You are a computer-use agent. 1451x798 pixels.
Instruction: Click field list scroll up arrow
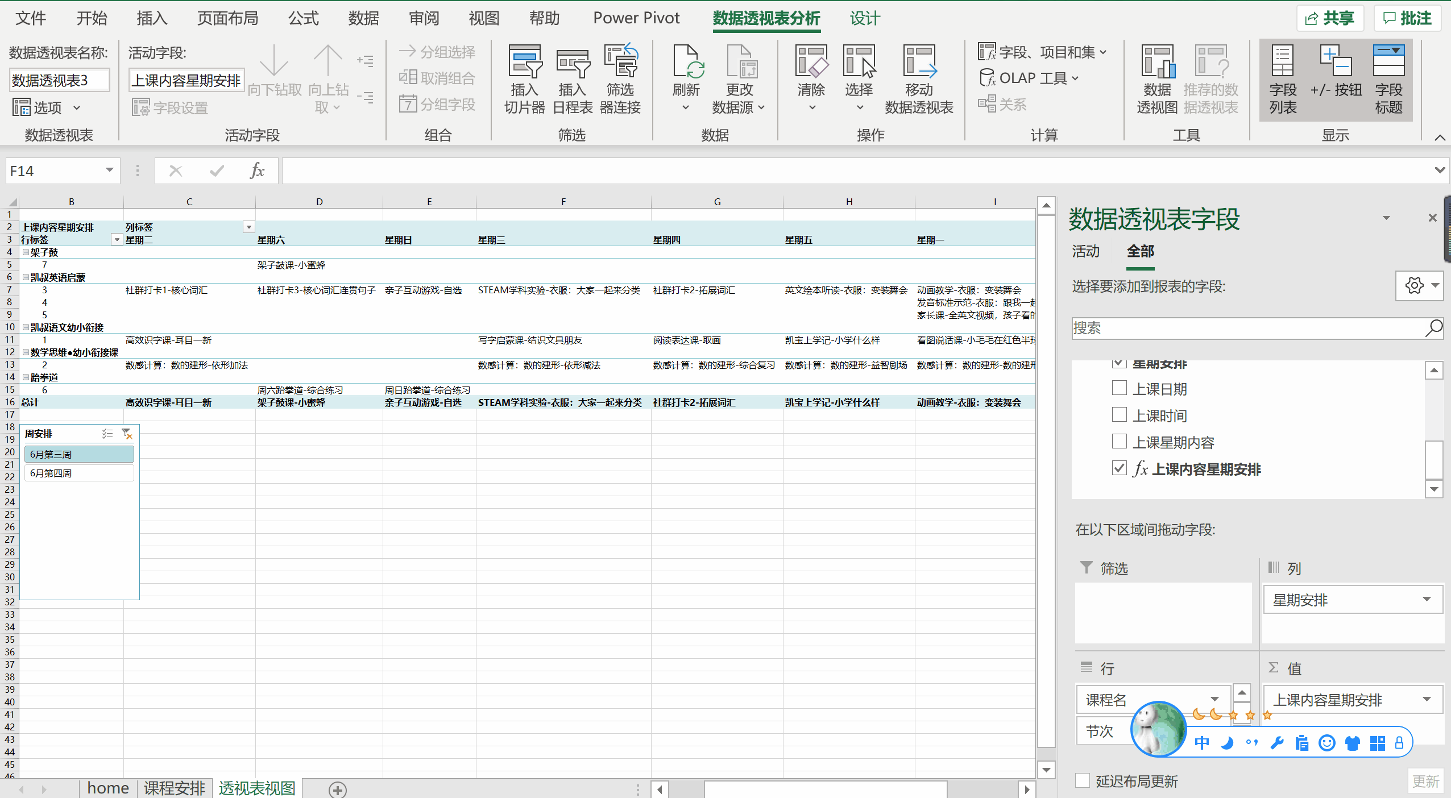(x=1434, y=371)
